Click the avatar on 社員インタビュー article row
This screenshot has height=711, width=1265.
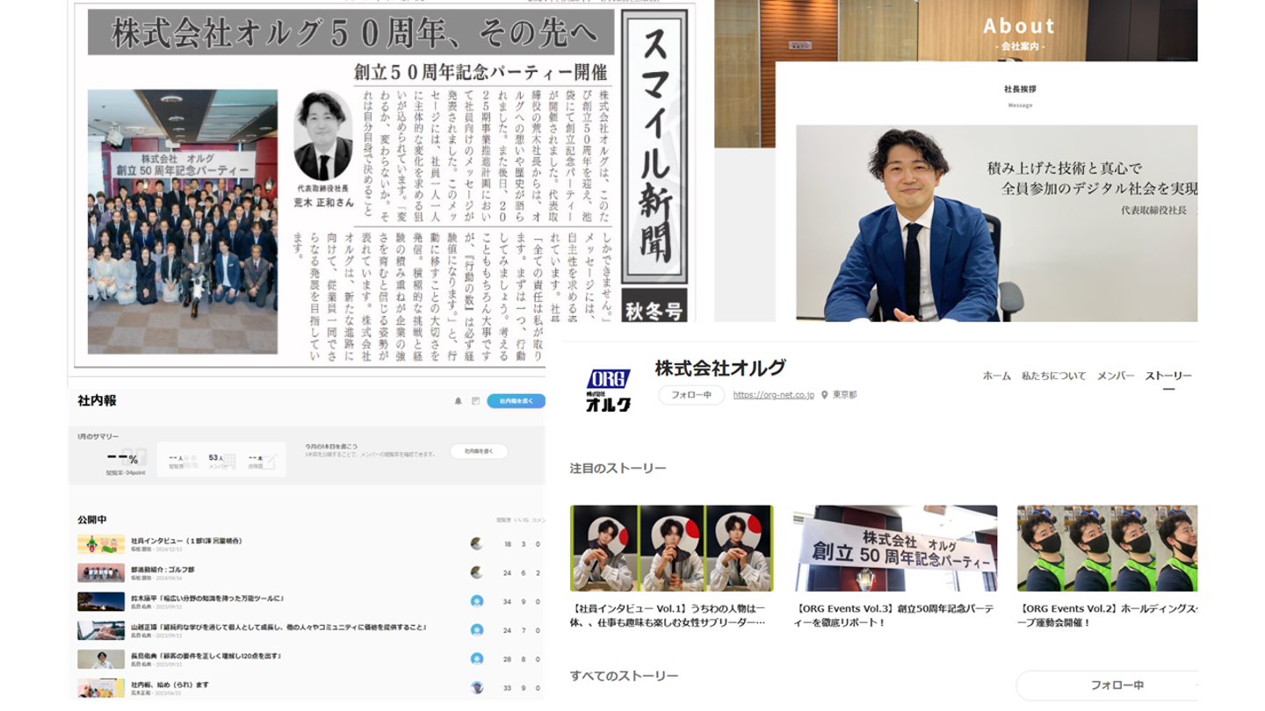tap(476, 544)
